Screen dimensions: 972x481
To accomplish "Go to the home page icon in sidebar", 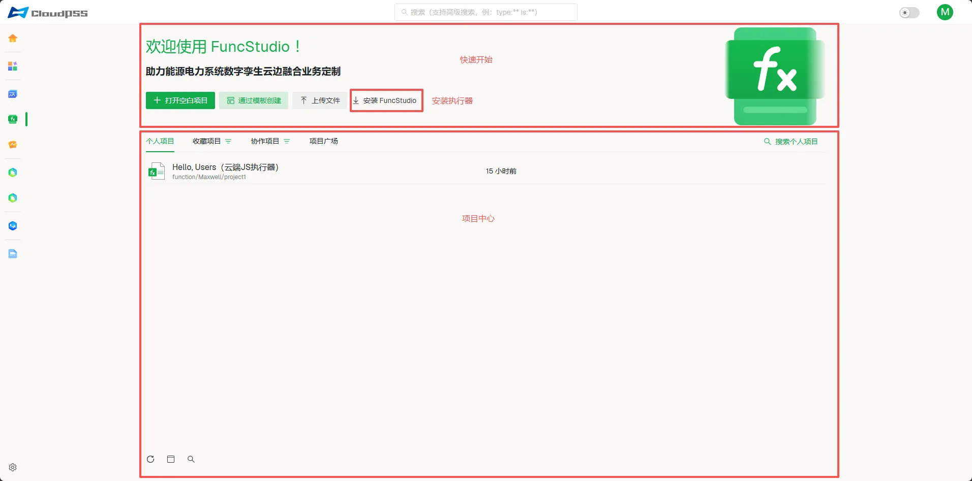I will (x=13, y=38).
